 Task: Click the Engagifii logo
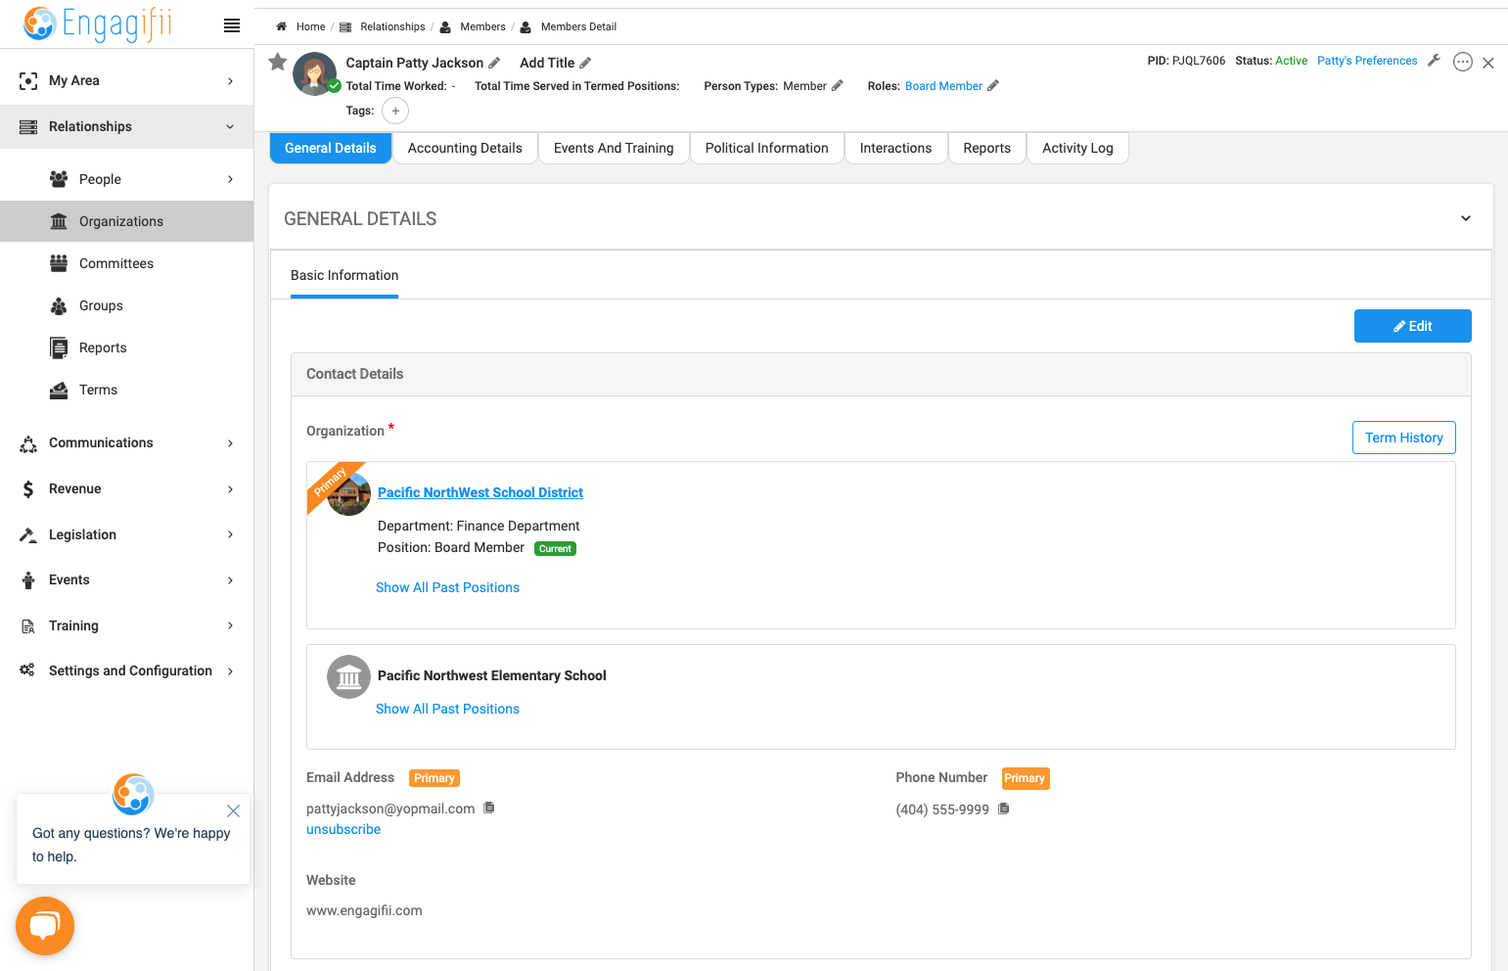pyautogui.click(x=98, y=23)
